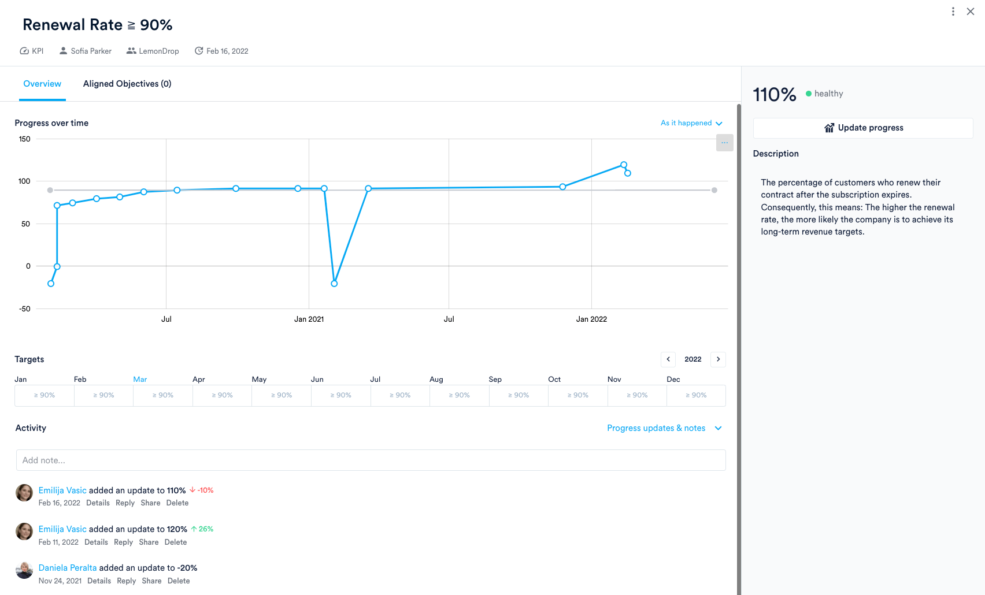Viewport: 985px width, 595px height.
Task: Click the team icon next to LemonDrop
Action: tap(131, 51)
